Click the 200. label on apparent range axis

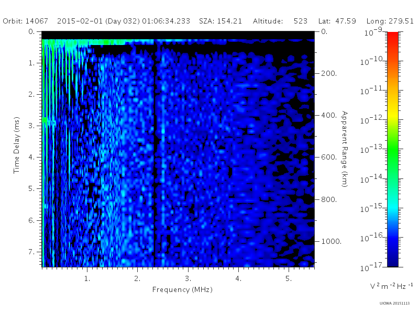click(x=329, y=73)
